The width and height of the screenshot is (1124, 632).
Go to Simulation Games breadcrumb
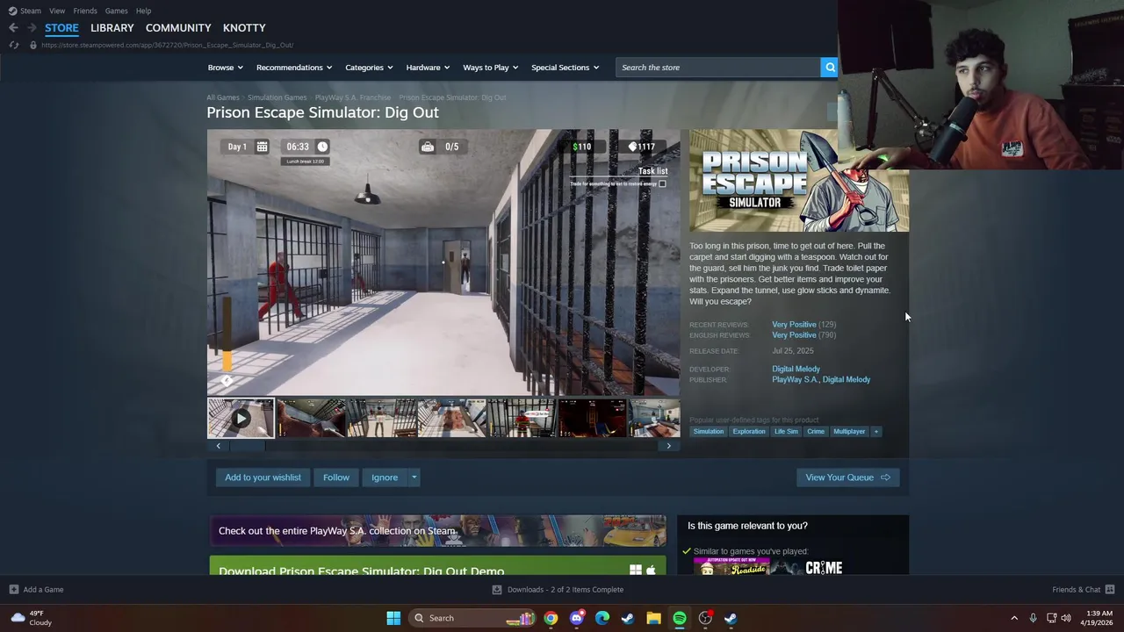click(277, 97)
